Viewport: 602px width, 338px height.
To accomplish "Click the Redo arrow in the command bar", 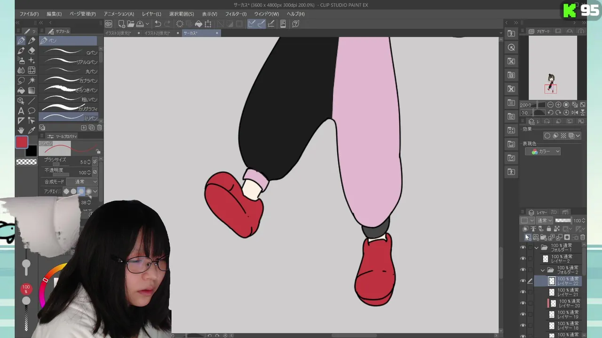I will 167,24.
